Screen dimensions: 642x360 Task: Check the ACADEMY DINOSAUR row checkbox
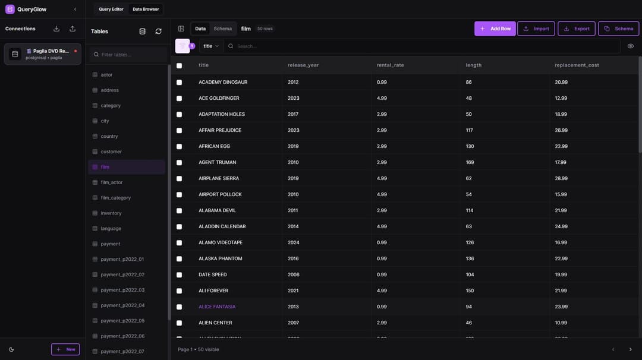click(179, 82)
